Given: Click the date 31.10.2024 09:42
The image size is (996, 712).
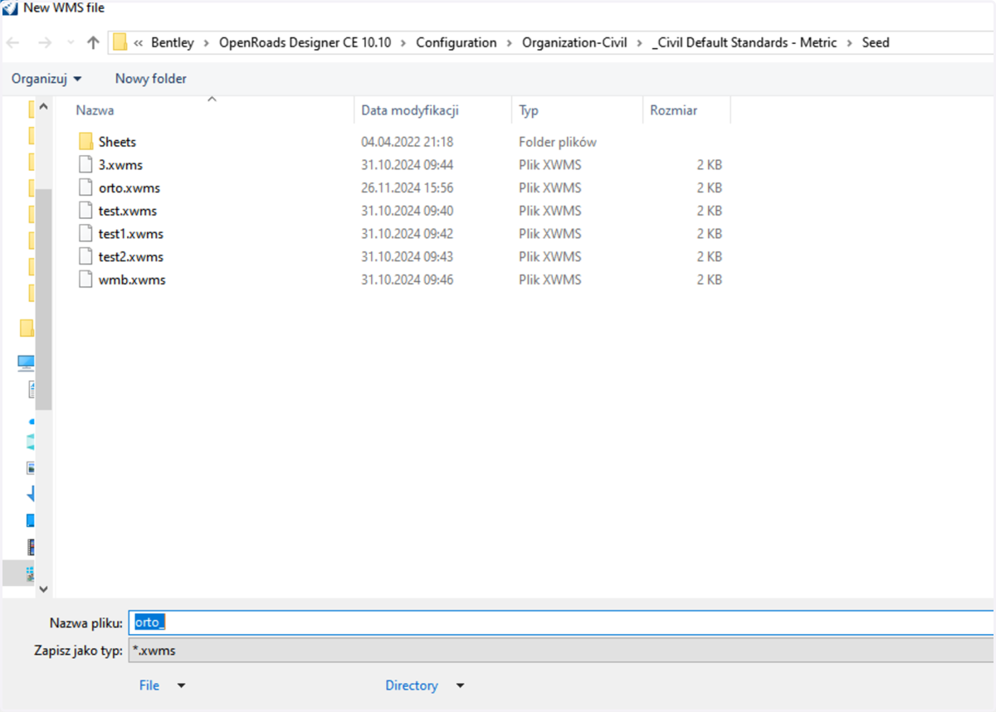Looking at the screenshot, I should 408,234.
